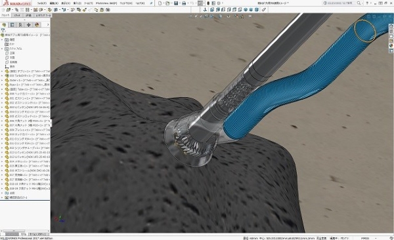
Task: Expand the Outer<1> component in the tree
Action: point(2,81)
